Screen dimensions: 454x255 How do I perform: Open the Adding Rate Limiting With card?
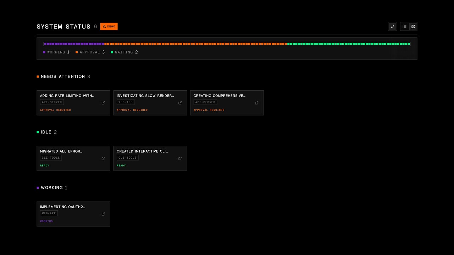pos(73,103)
